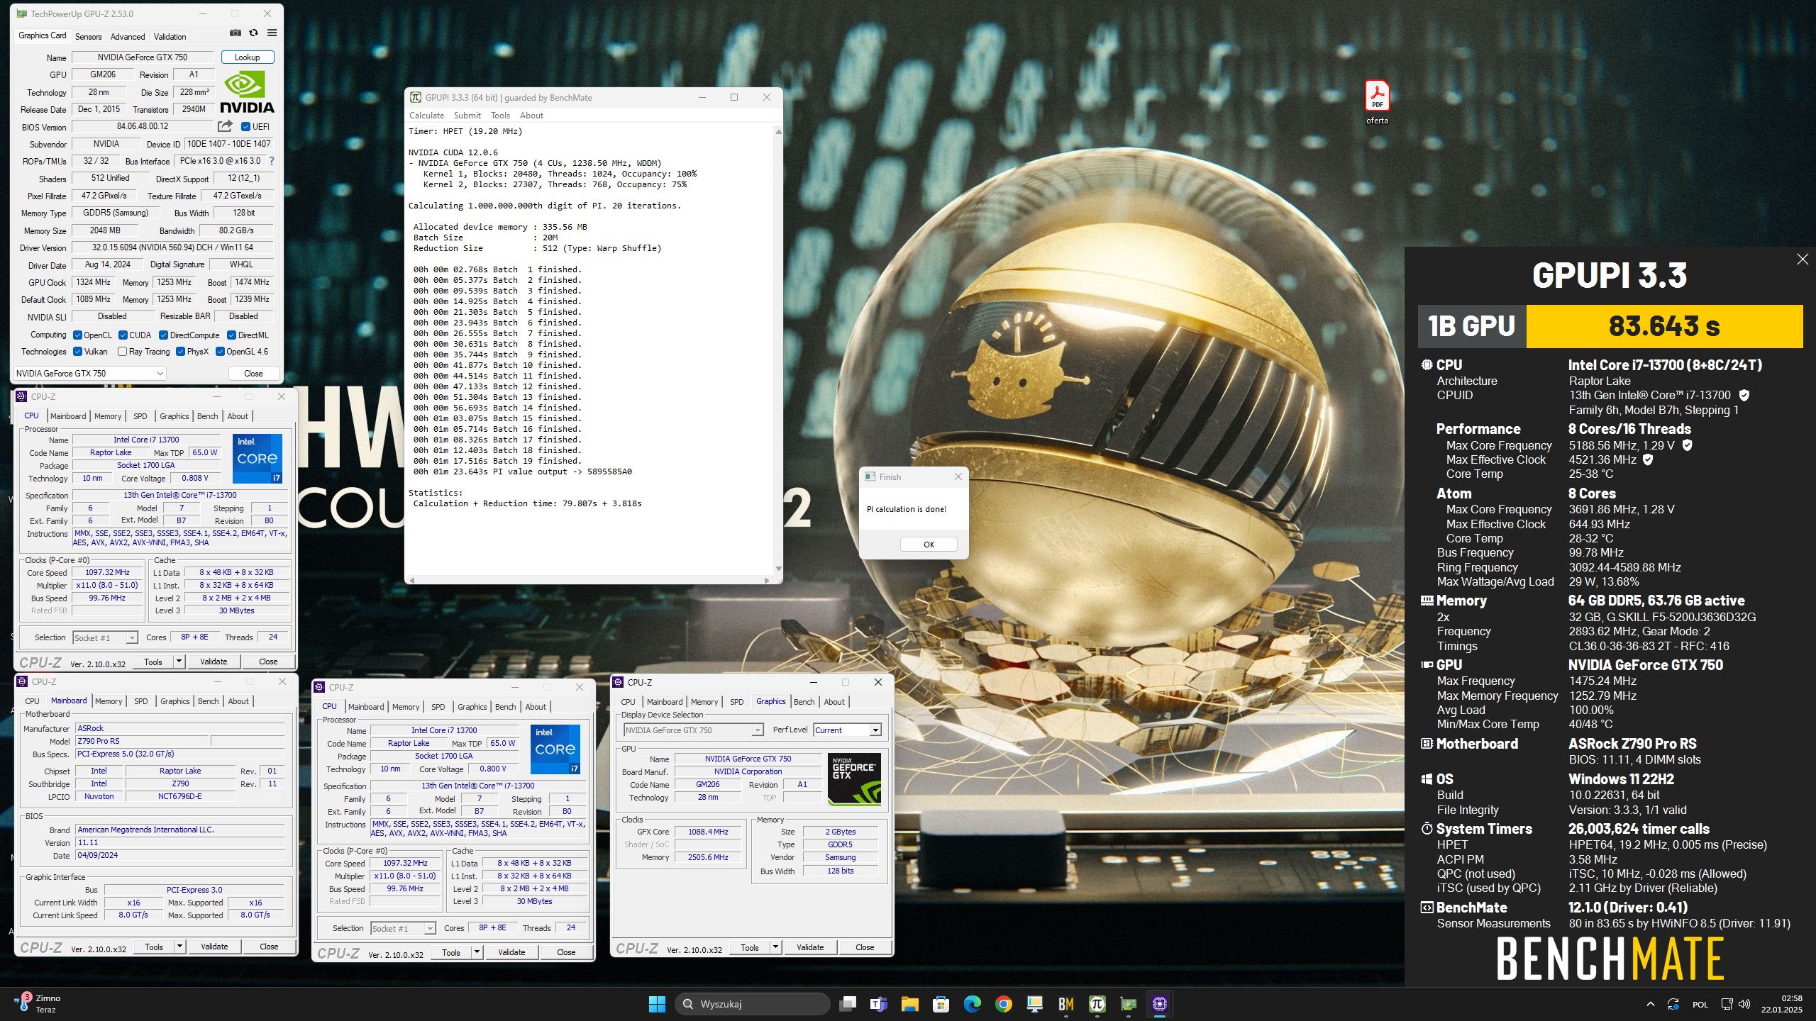Open the Submit menu in GPUPI
The height and width of the screenshot is (1021, 1816).
[x=467, y=116]
